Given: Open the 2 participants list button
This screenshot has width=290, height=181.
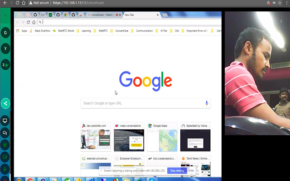Looking at the screenshot, I should coord(5,65).
